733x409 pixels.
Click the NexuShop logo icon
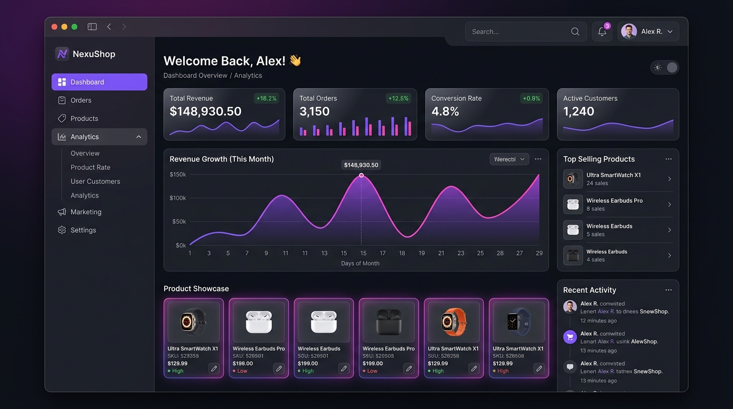62,54
